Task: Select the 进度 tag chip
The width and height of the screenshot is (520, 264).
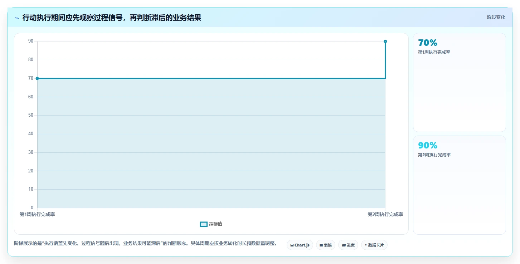Action: point(348,245)
